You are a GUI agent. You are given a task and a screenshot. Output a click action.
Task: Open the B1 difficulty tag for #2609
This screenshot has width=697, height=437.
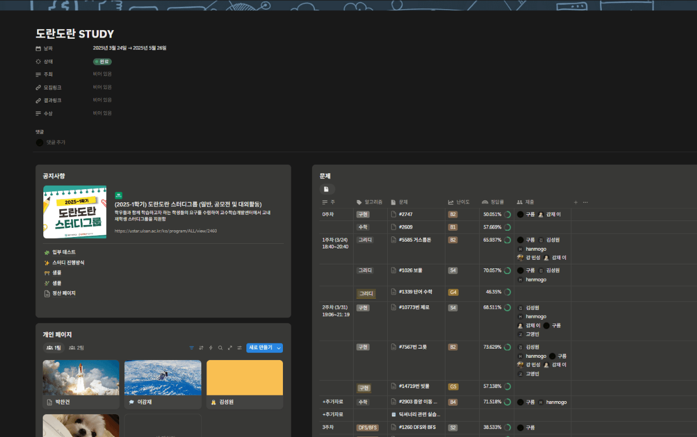pyautogui.click(x=453, y=227)
